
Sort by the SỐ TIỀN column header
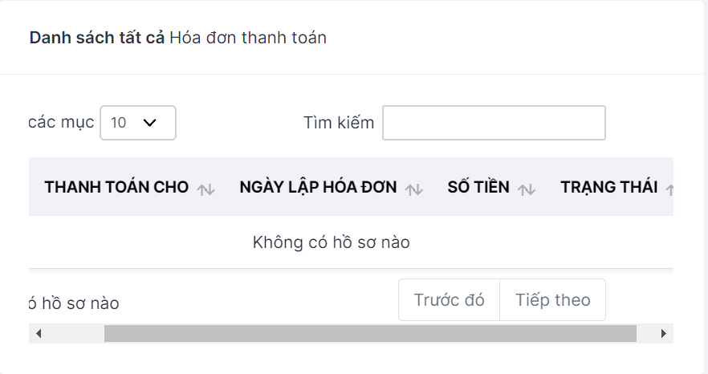point(478,187)
